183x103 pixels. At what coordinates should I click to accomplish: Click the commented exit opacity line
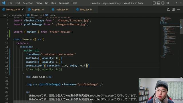pos(44,69)
